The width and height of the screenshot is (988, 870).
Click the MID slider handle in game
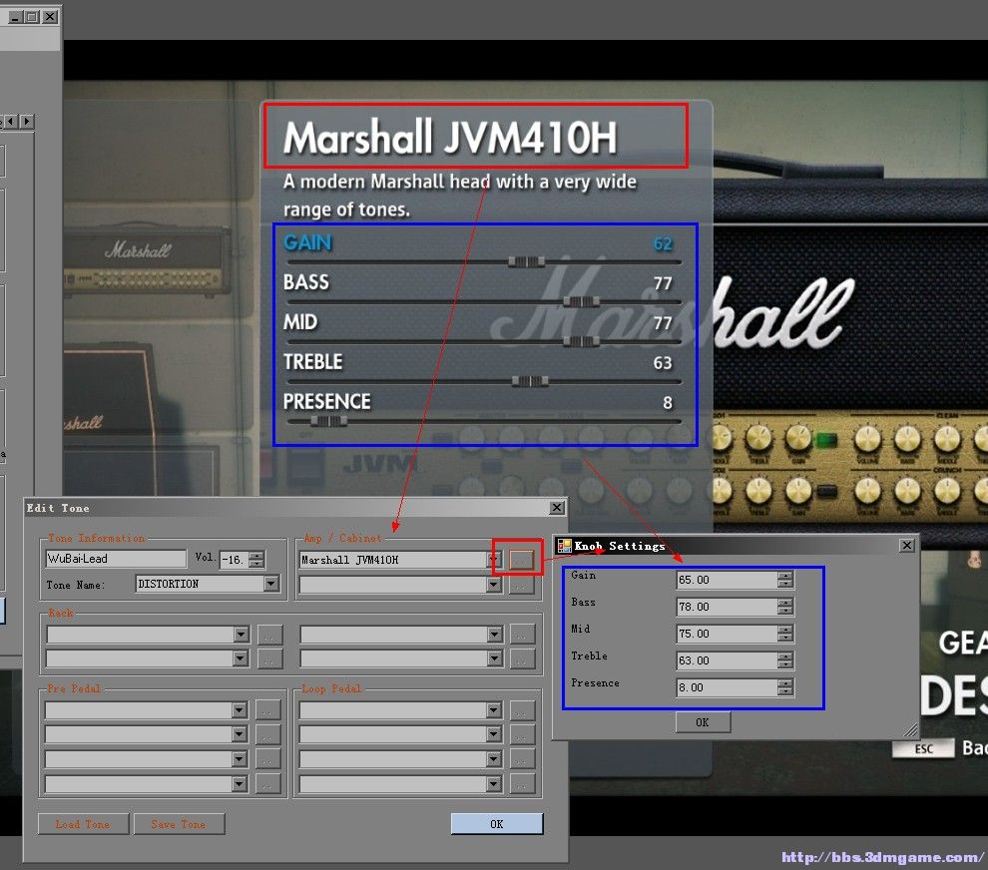point(581,341)
